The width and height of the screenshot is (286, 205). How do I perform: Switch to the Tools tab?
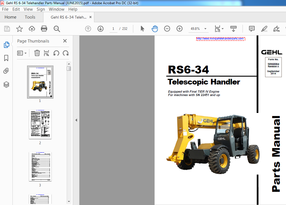pyautogui.click(x=30, y=17)
